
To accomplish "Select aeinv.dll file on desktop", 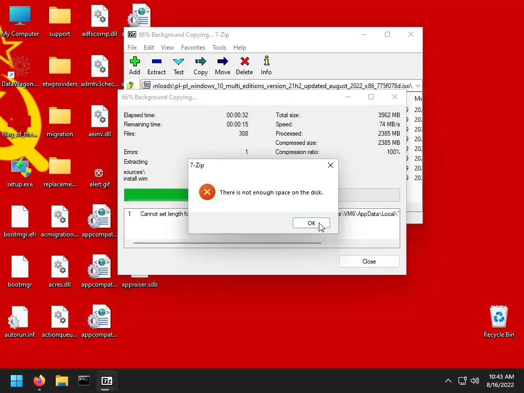I will pyautogui.click(x=100, y=122).
